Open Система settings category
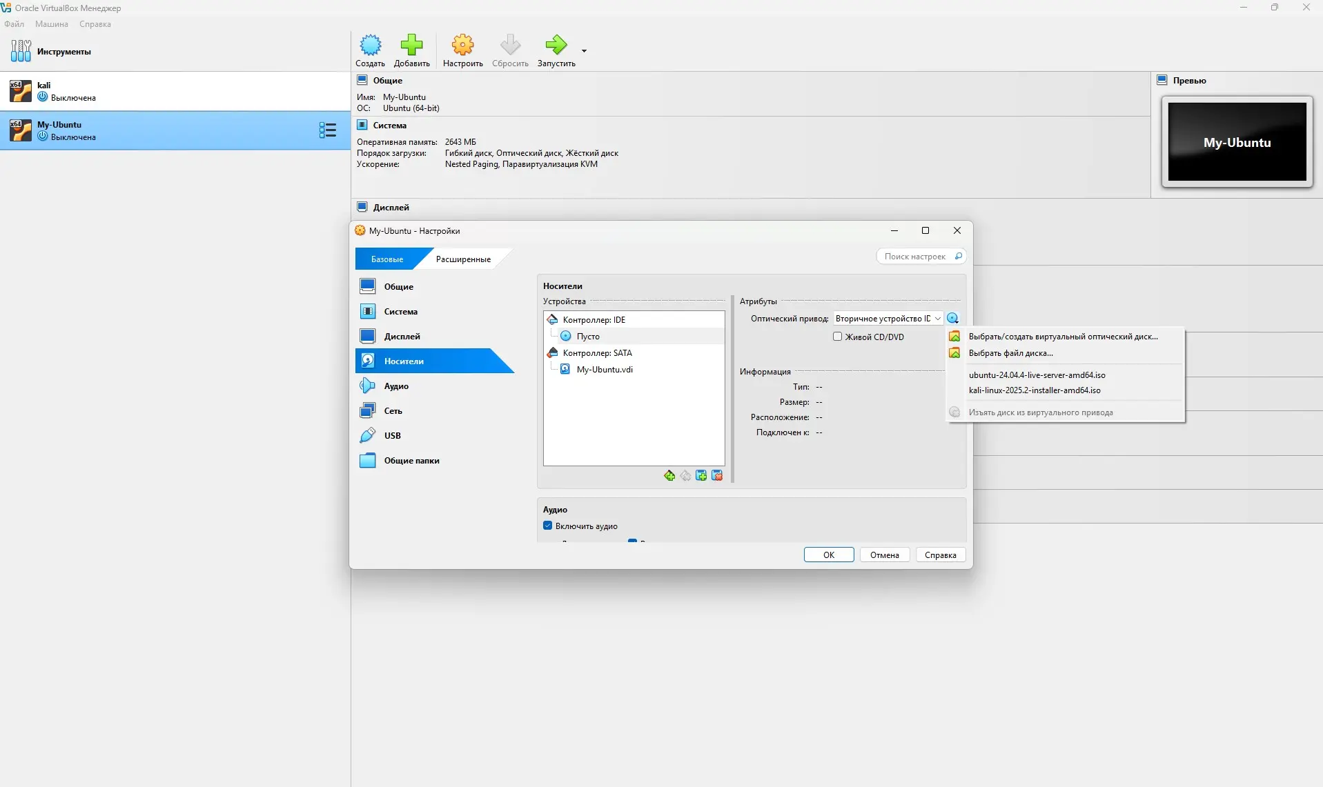The image size is (1323, 787). click(435, 311)
